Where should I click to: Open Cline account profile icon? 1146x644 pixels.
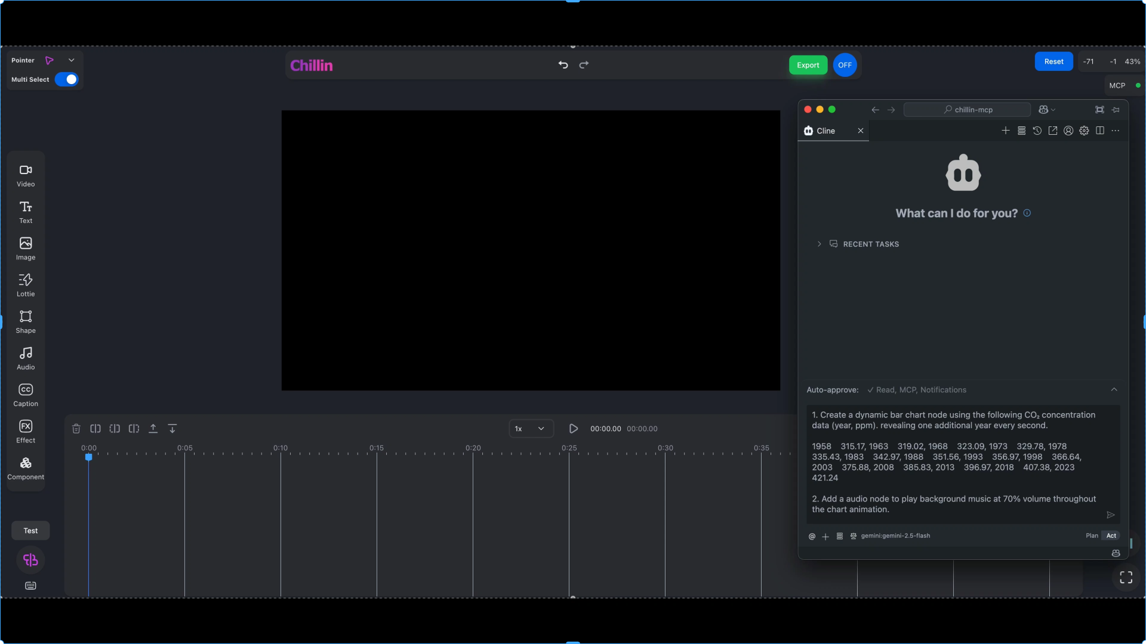(1068, 131)
